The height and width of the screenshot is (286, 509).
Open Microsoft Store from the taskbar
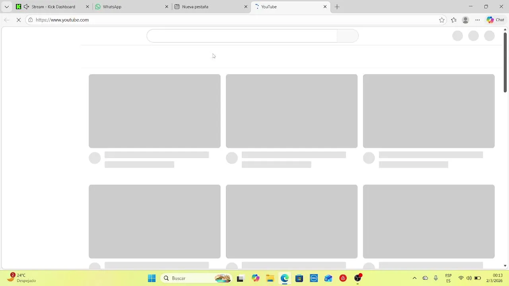[299, 278]
